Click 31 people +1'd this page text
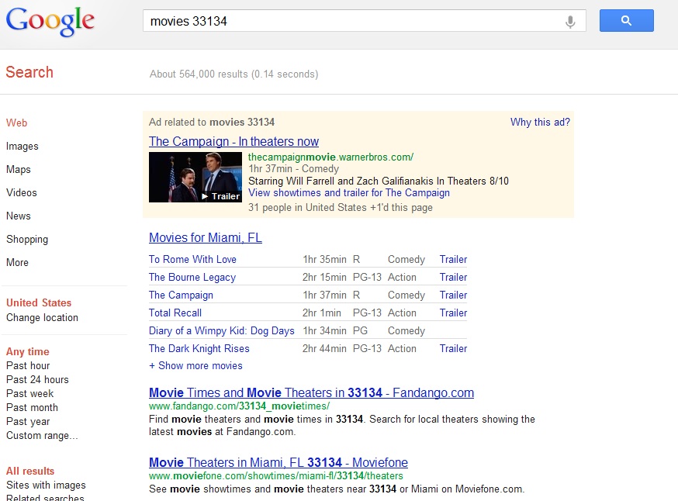The height and width of the screenshot is (501, 678). pyautogui.click(x=341, y=208)
